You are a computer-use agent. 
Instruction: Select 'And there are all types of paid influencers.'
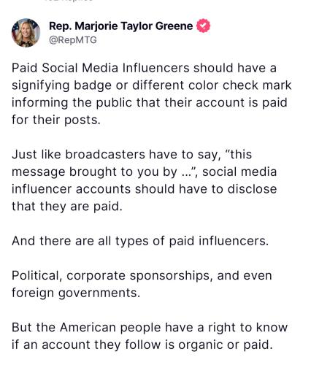[x=140, y=241]
